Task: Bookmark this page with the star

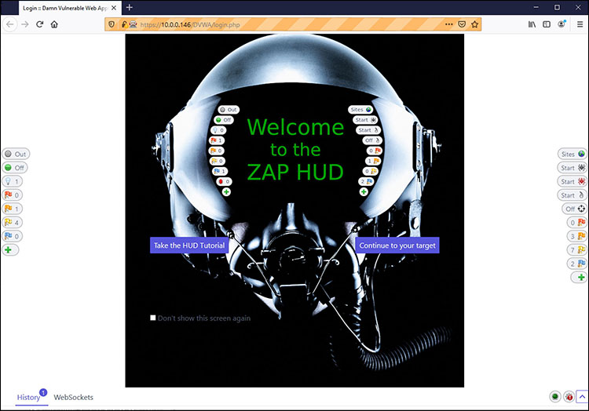Action: pyautogui.click(x=475, y=24)
